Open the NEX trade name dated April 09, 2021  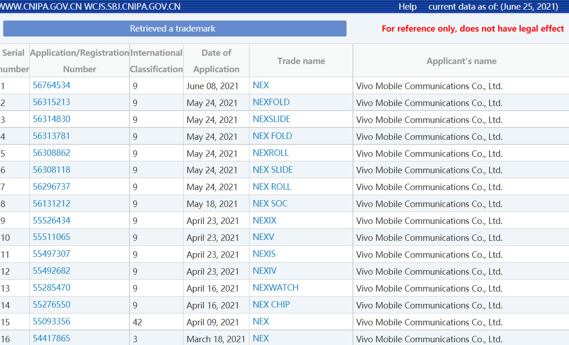pyautogui.click(x=261, y=322)
